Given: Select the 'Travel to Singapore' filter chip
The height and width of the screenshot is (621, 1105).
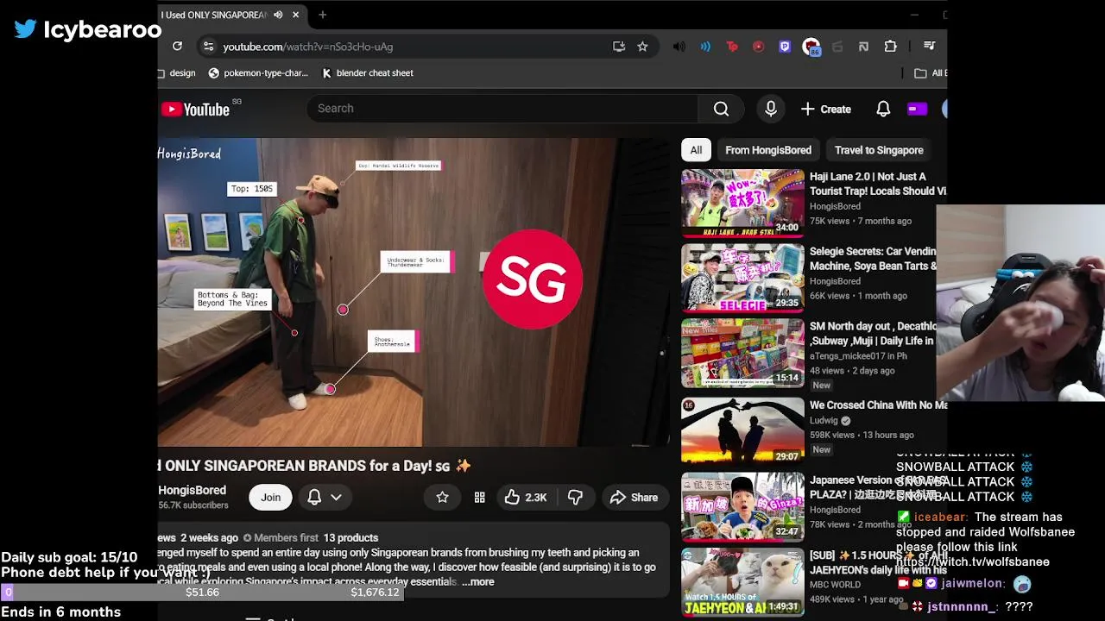Looking at the screenshot, I should pos(879,150).
